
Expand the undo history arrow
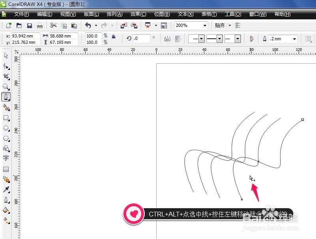click(96, 25)
